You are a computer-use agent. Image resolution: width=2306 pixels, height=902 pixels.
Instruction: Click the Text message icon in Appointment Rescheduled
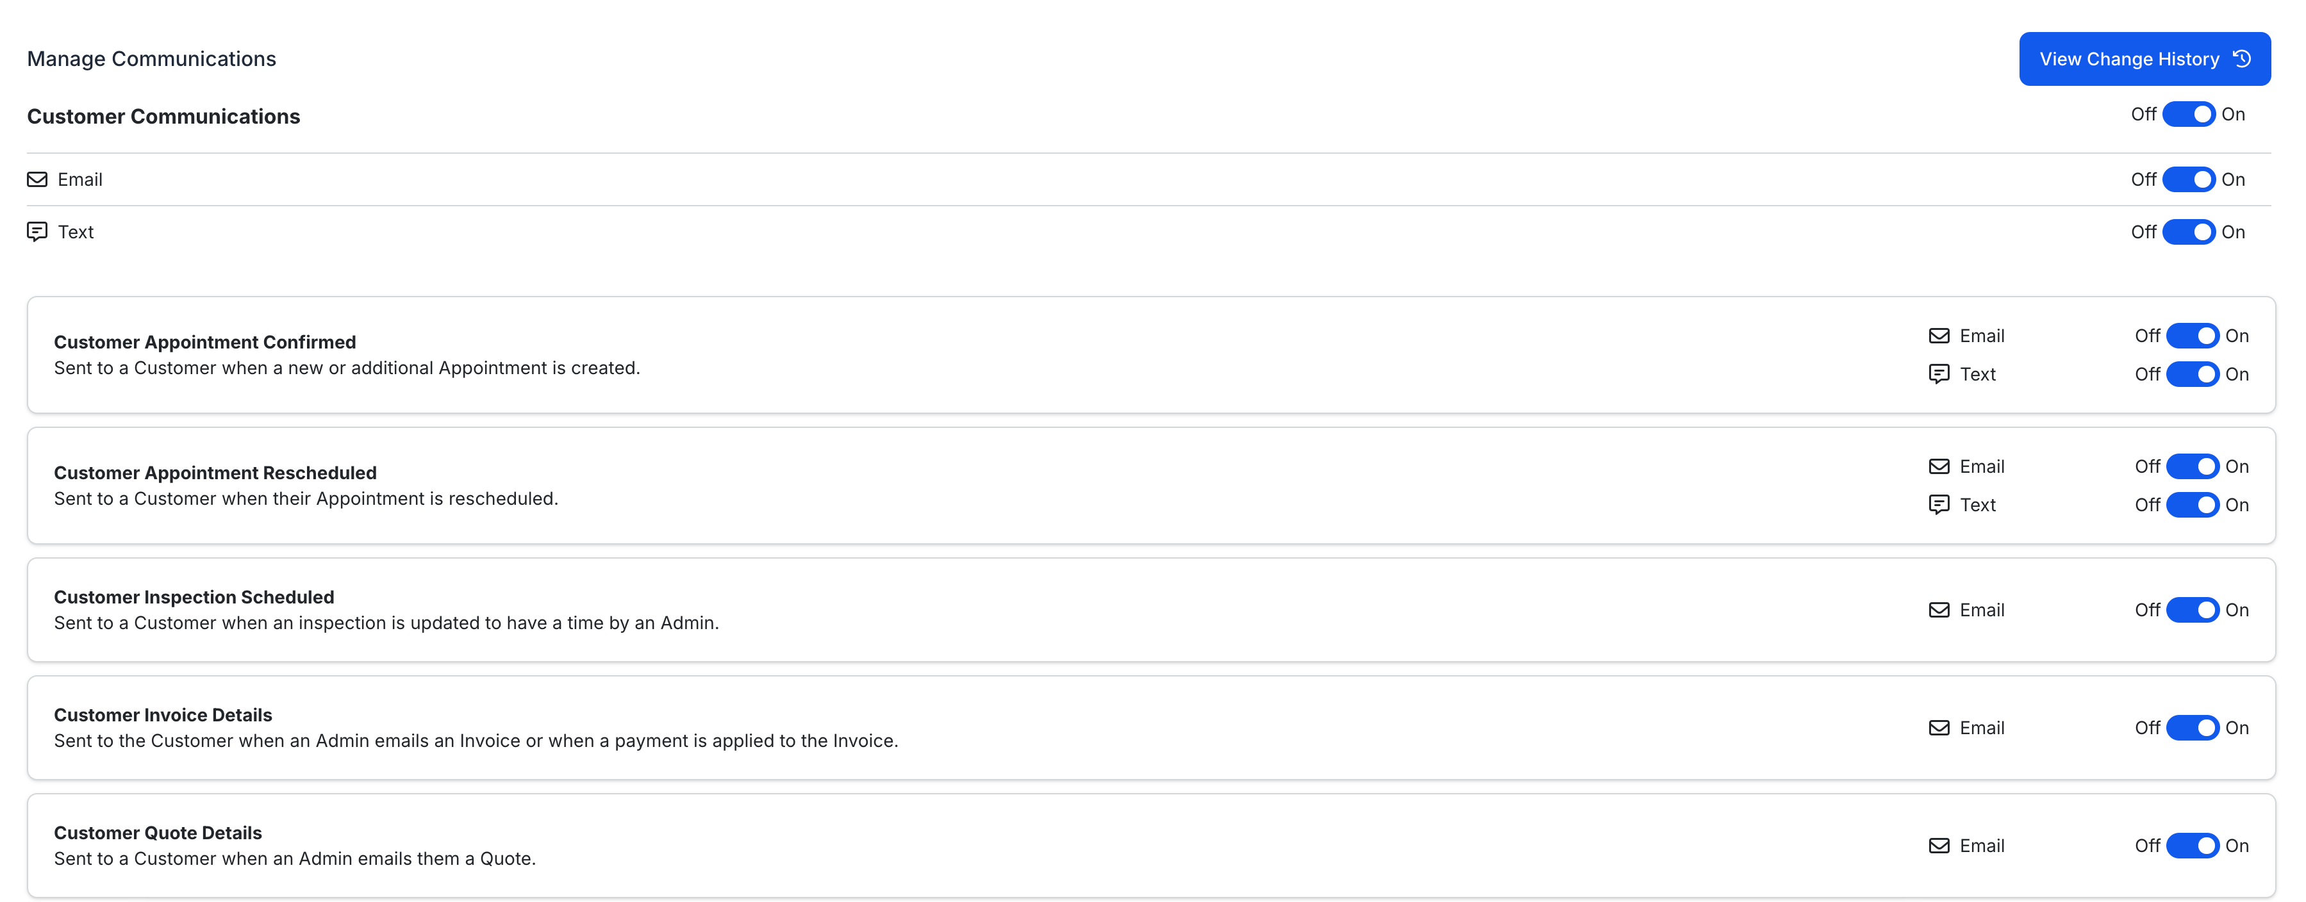tap(1939, 505)
